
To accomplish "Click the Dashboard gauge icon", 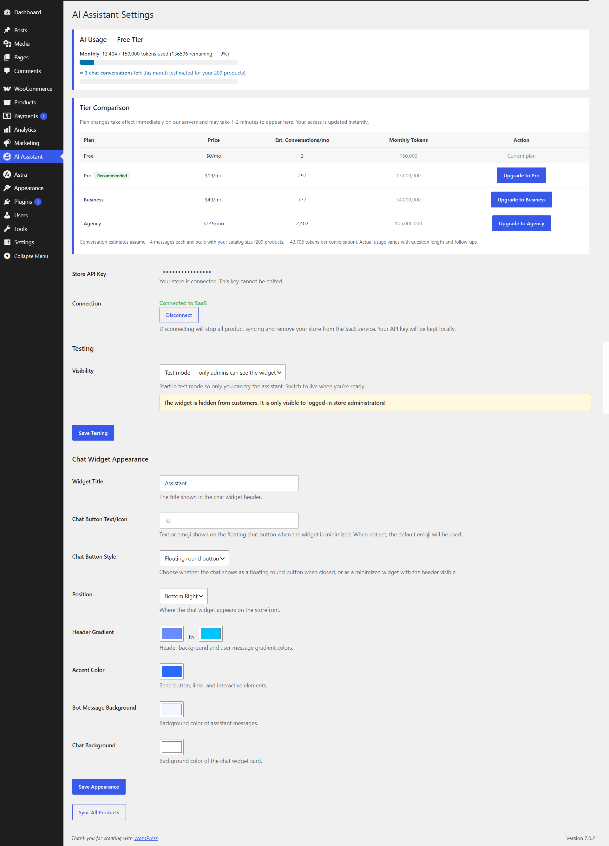I will [7, 12].
